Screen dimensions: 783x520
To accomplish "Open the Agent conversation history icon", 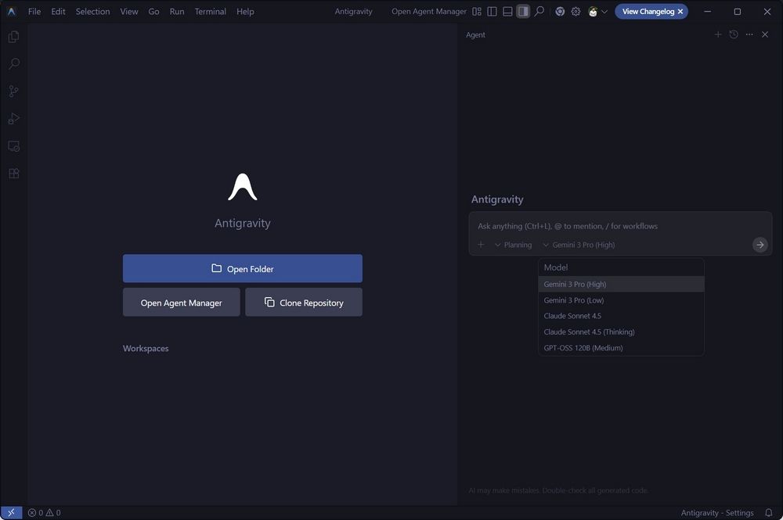I will pos(734,34).
